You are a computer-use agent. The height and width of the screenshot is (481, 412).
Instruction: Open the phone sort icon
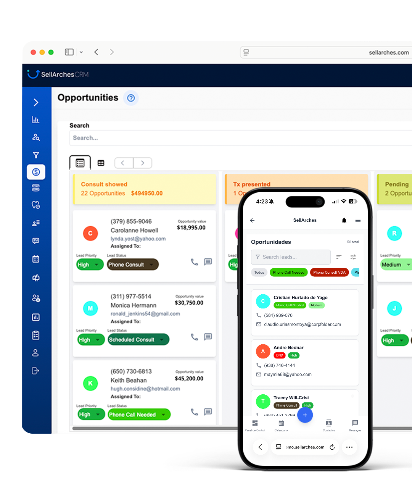pyautogui.click(x=339, y=257)
